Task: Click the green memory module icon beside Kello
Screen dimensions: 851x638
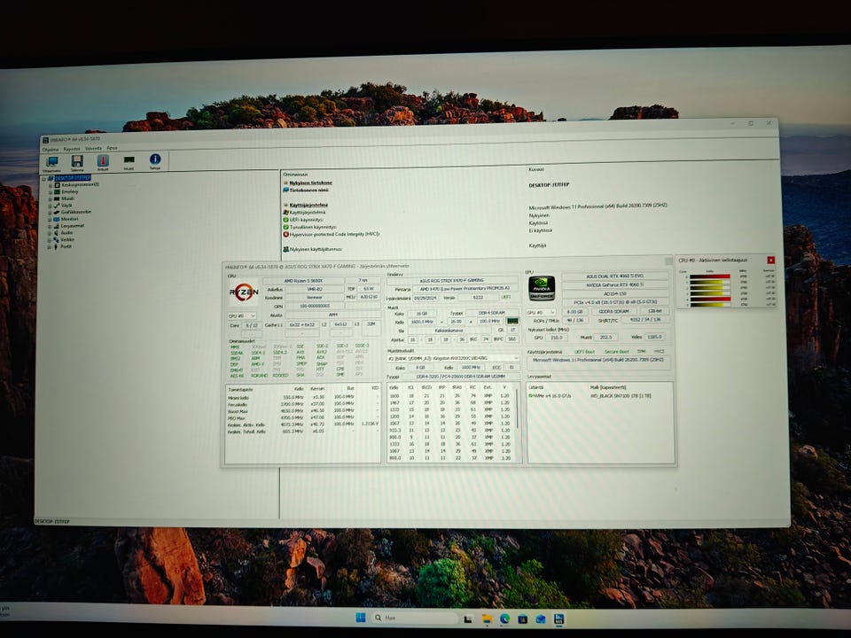Action: [x=511, y=321]
